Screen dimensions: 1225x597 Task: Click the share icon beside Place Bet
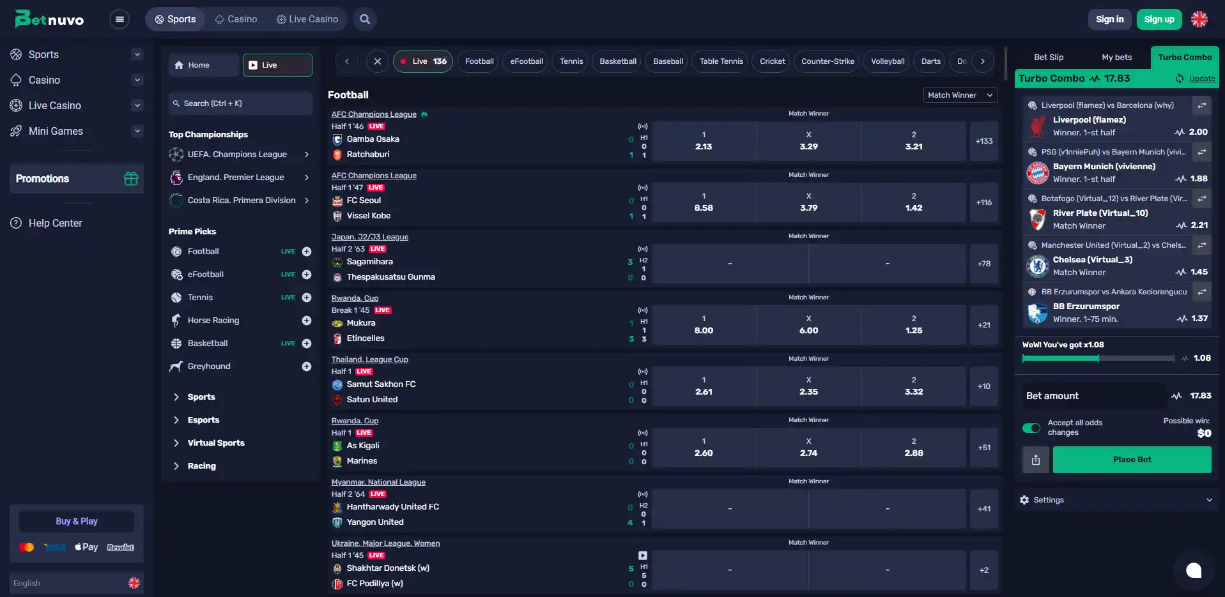1036,460
